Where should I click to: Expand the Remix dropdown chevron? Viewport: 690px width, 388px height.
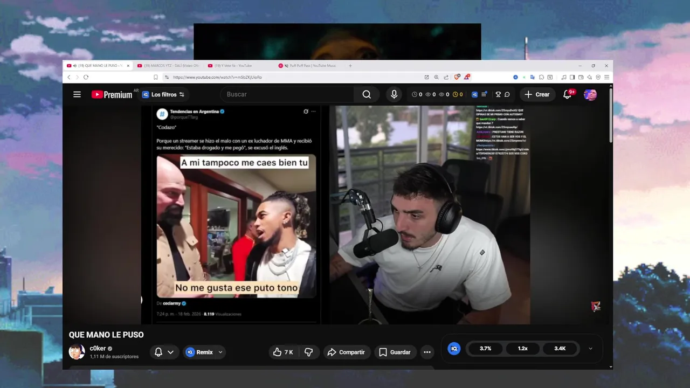tap(220, 352)
